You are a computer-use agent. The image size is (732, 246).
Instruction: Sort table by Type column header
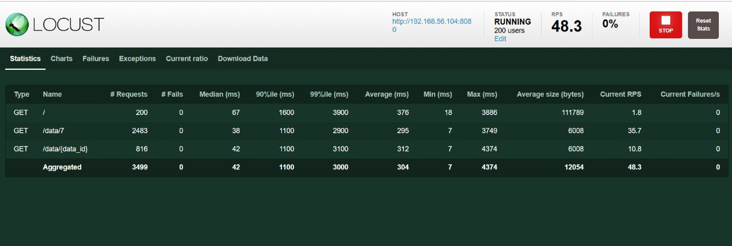coord(22,94)
